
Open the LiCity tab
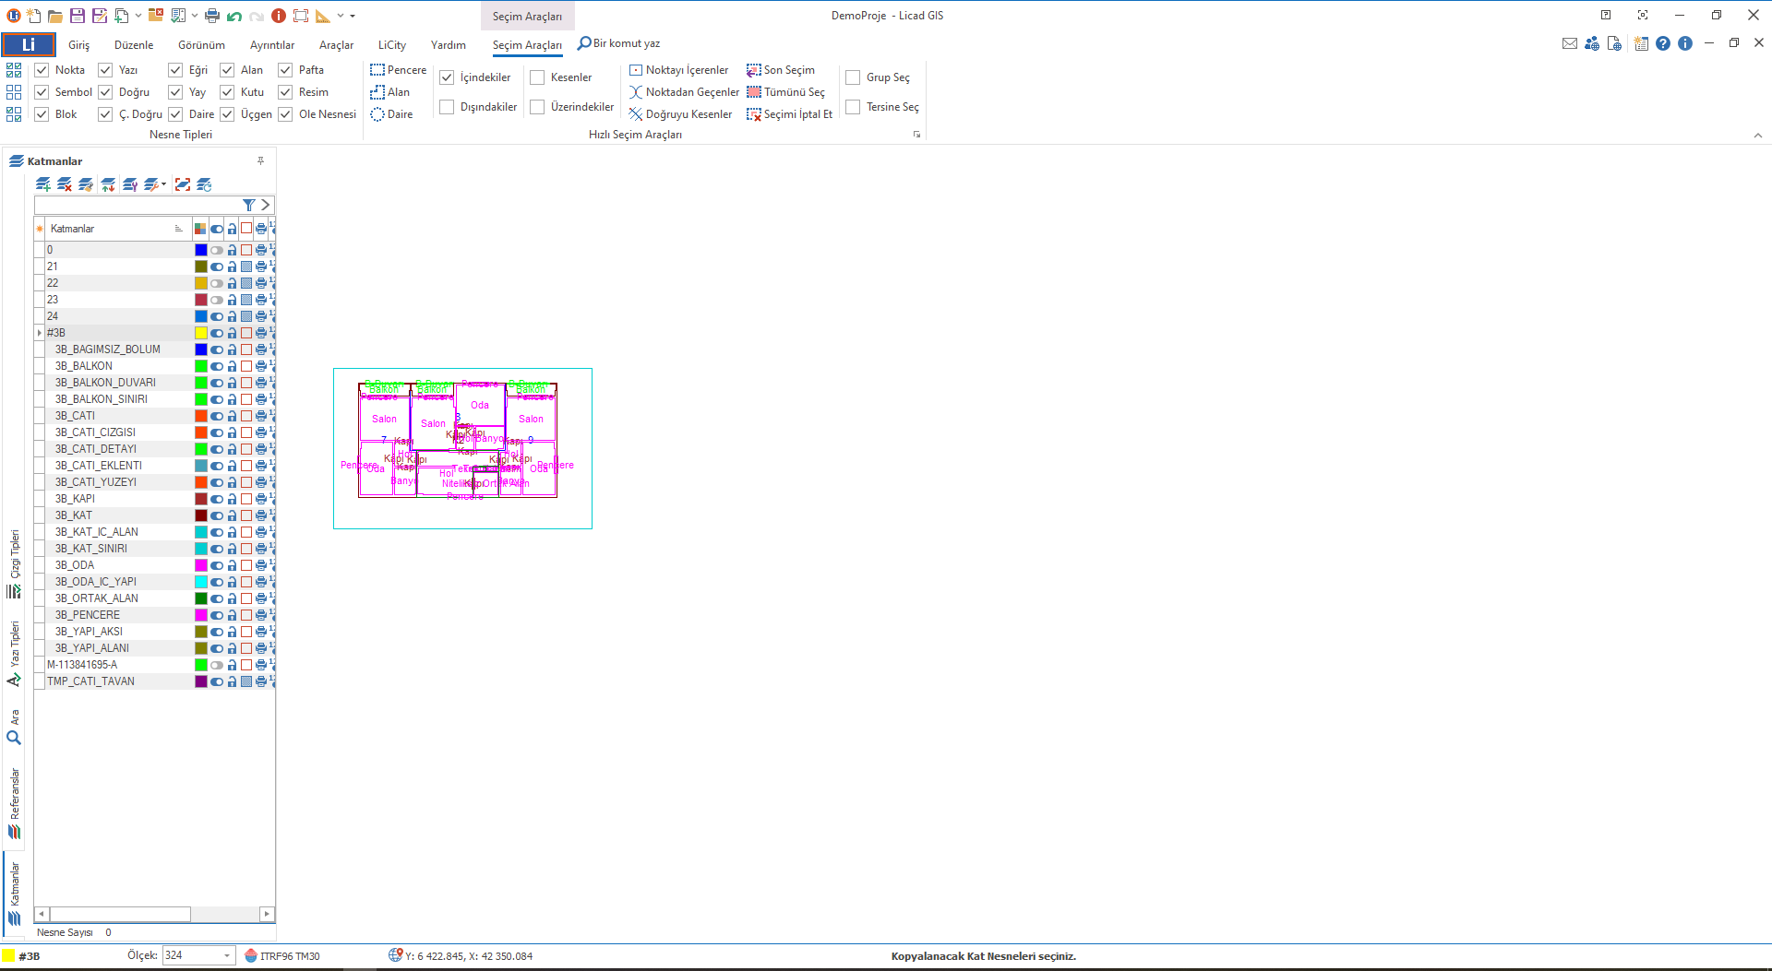(x=392, y=45)
